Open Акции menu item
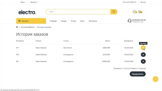 pyautogui.click(x=64, y=21)
